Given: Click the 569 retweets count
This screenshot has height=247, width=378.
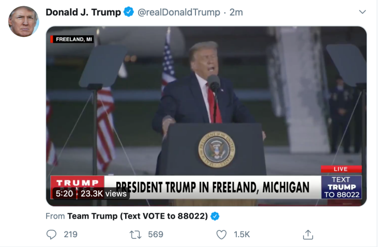Looking at the screenshot, I should pos(156,235).
